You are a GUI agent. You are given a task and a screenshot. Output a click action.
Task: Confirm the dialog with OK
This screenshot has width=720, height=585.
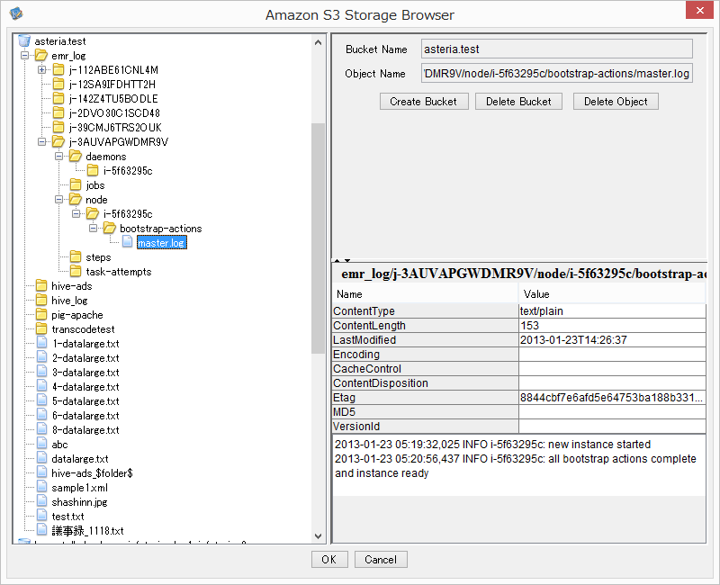tap(328, 559)
